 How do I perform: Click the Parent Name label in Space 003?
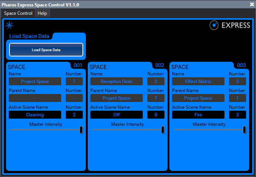coord(185,91)
